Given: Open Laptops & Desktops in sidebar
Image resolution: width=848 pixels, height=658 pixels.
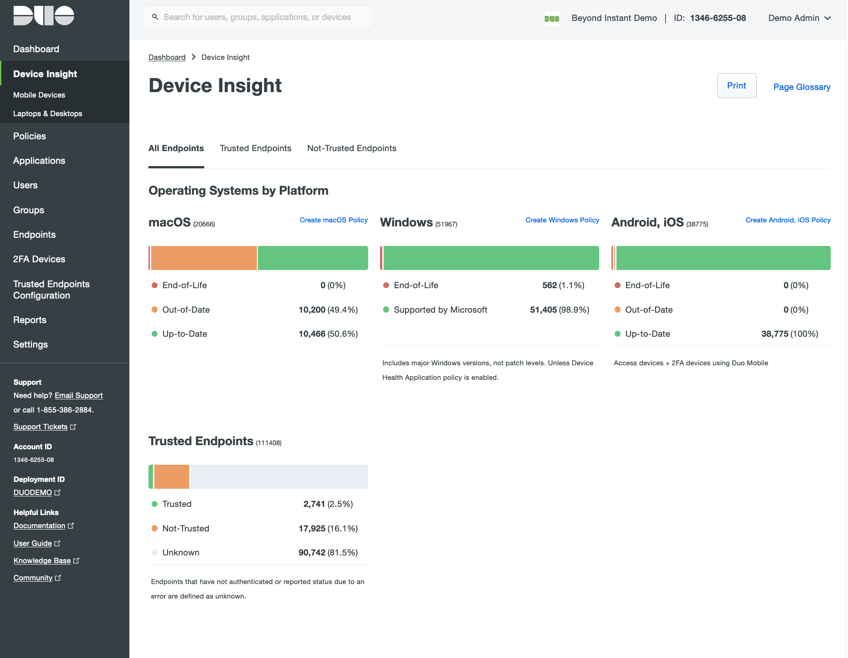Looking at the screenshot, I should tap(48, 113).
